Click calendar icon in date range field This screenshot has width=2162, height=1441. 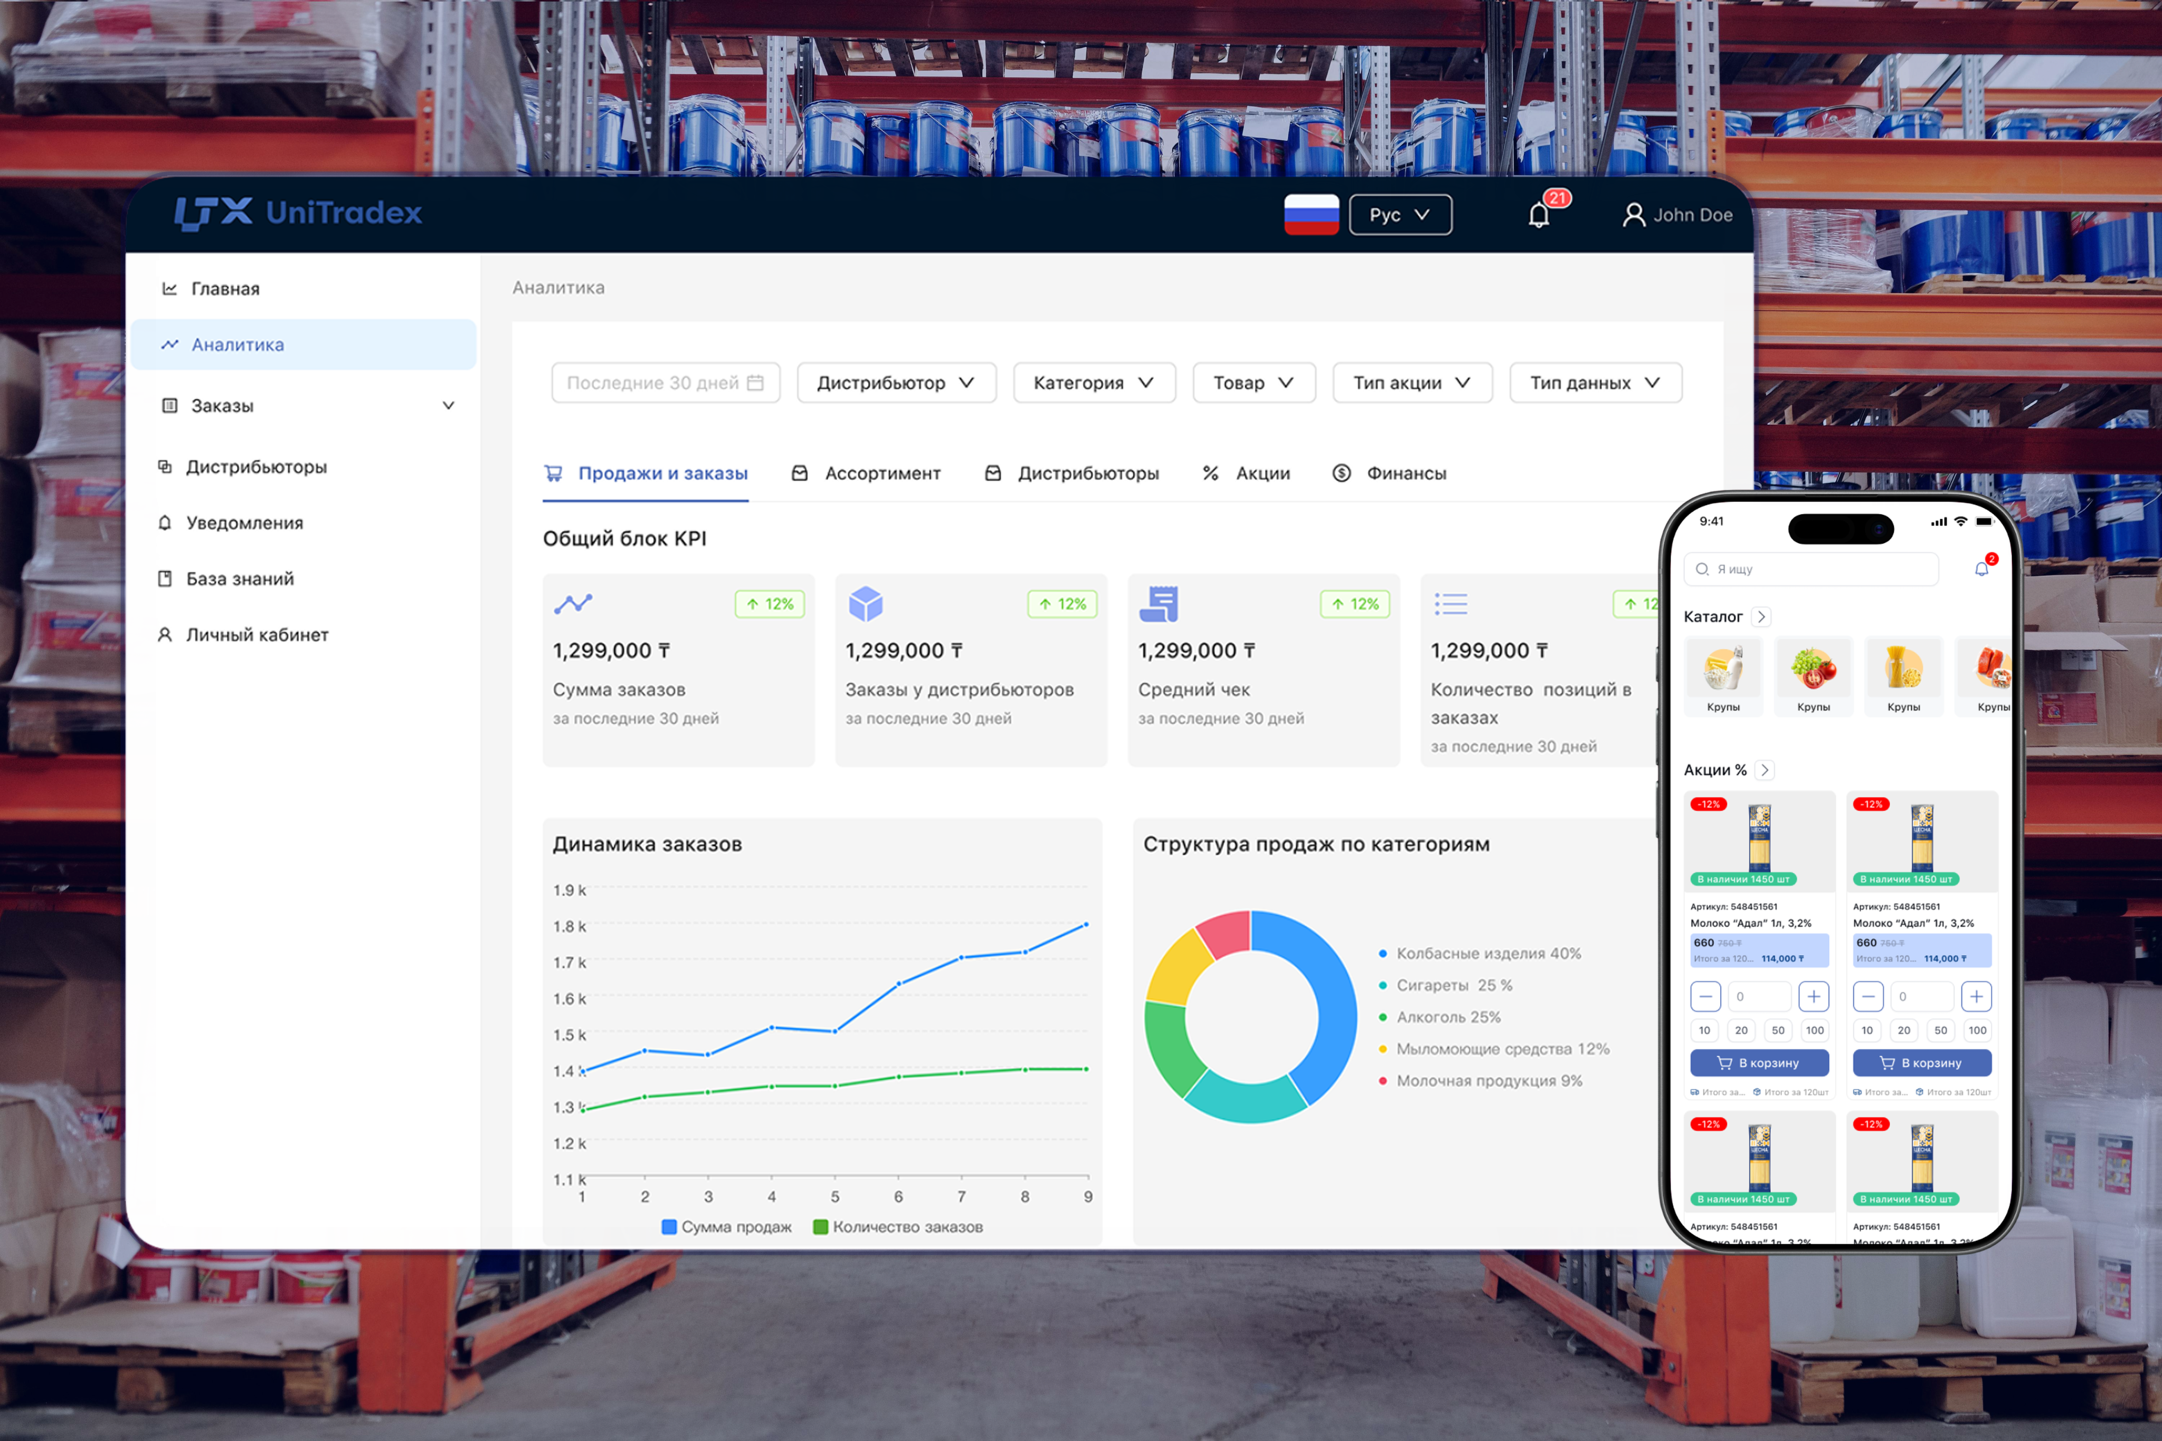pyautogui.click(x=756, y=383)
